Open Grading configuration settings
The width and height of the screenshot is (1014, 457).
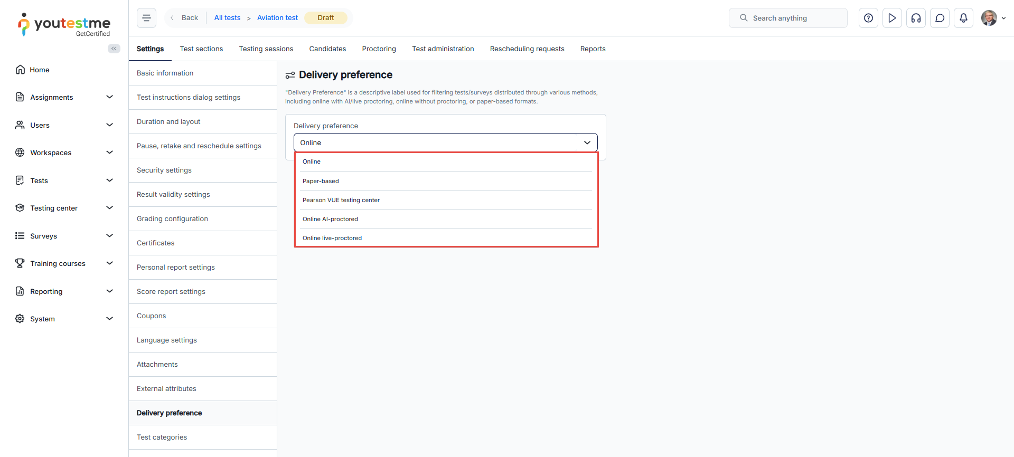click(x=203, y=218)
